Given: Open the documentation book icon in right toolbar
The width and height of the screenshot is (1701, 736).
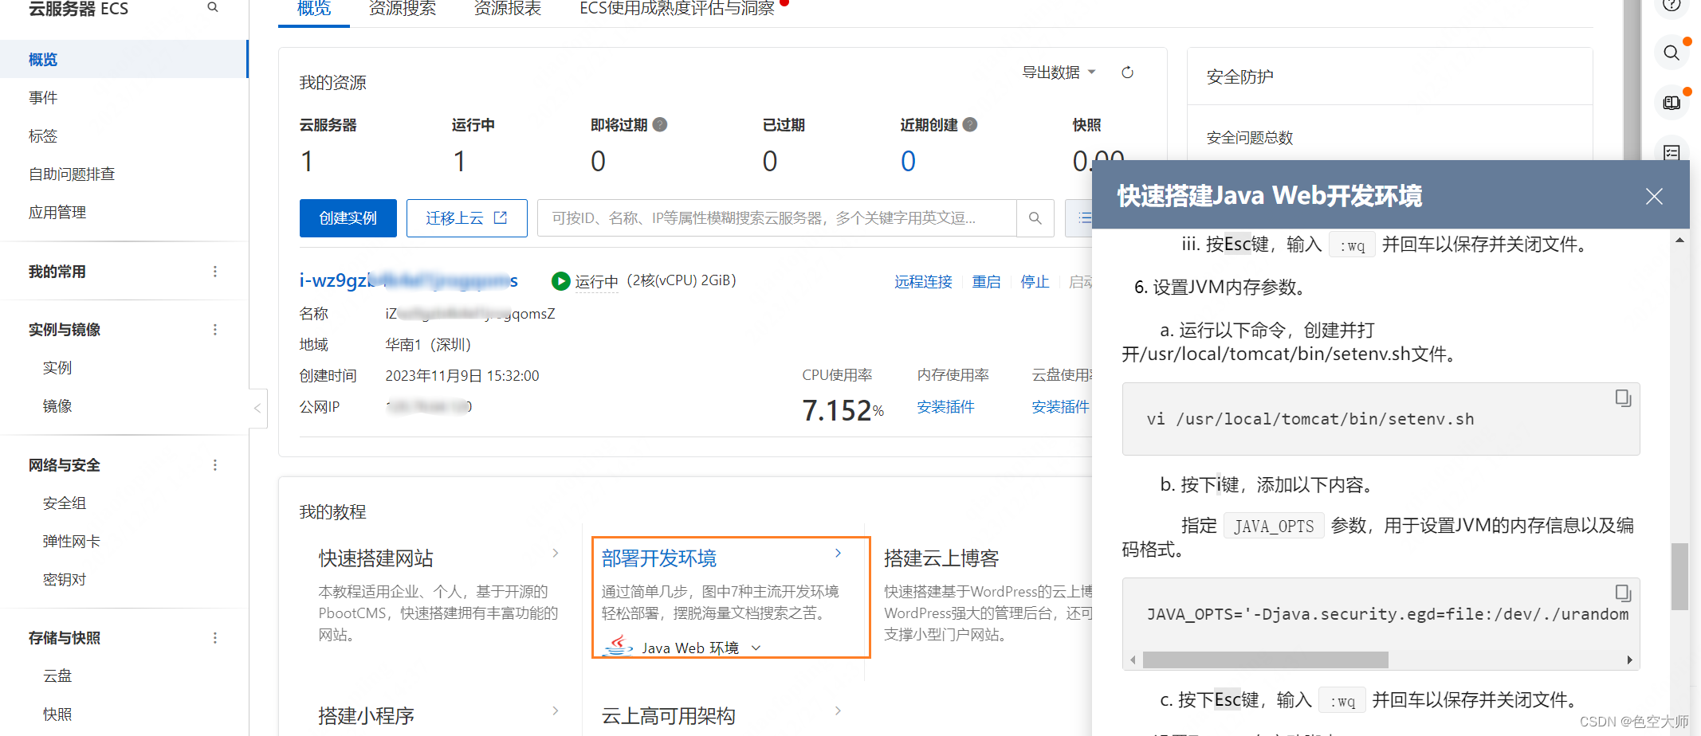Looking at the screenshot, I should [x=1672, y=103].
